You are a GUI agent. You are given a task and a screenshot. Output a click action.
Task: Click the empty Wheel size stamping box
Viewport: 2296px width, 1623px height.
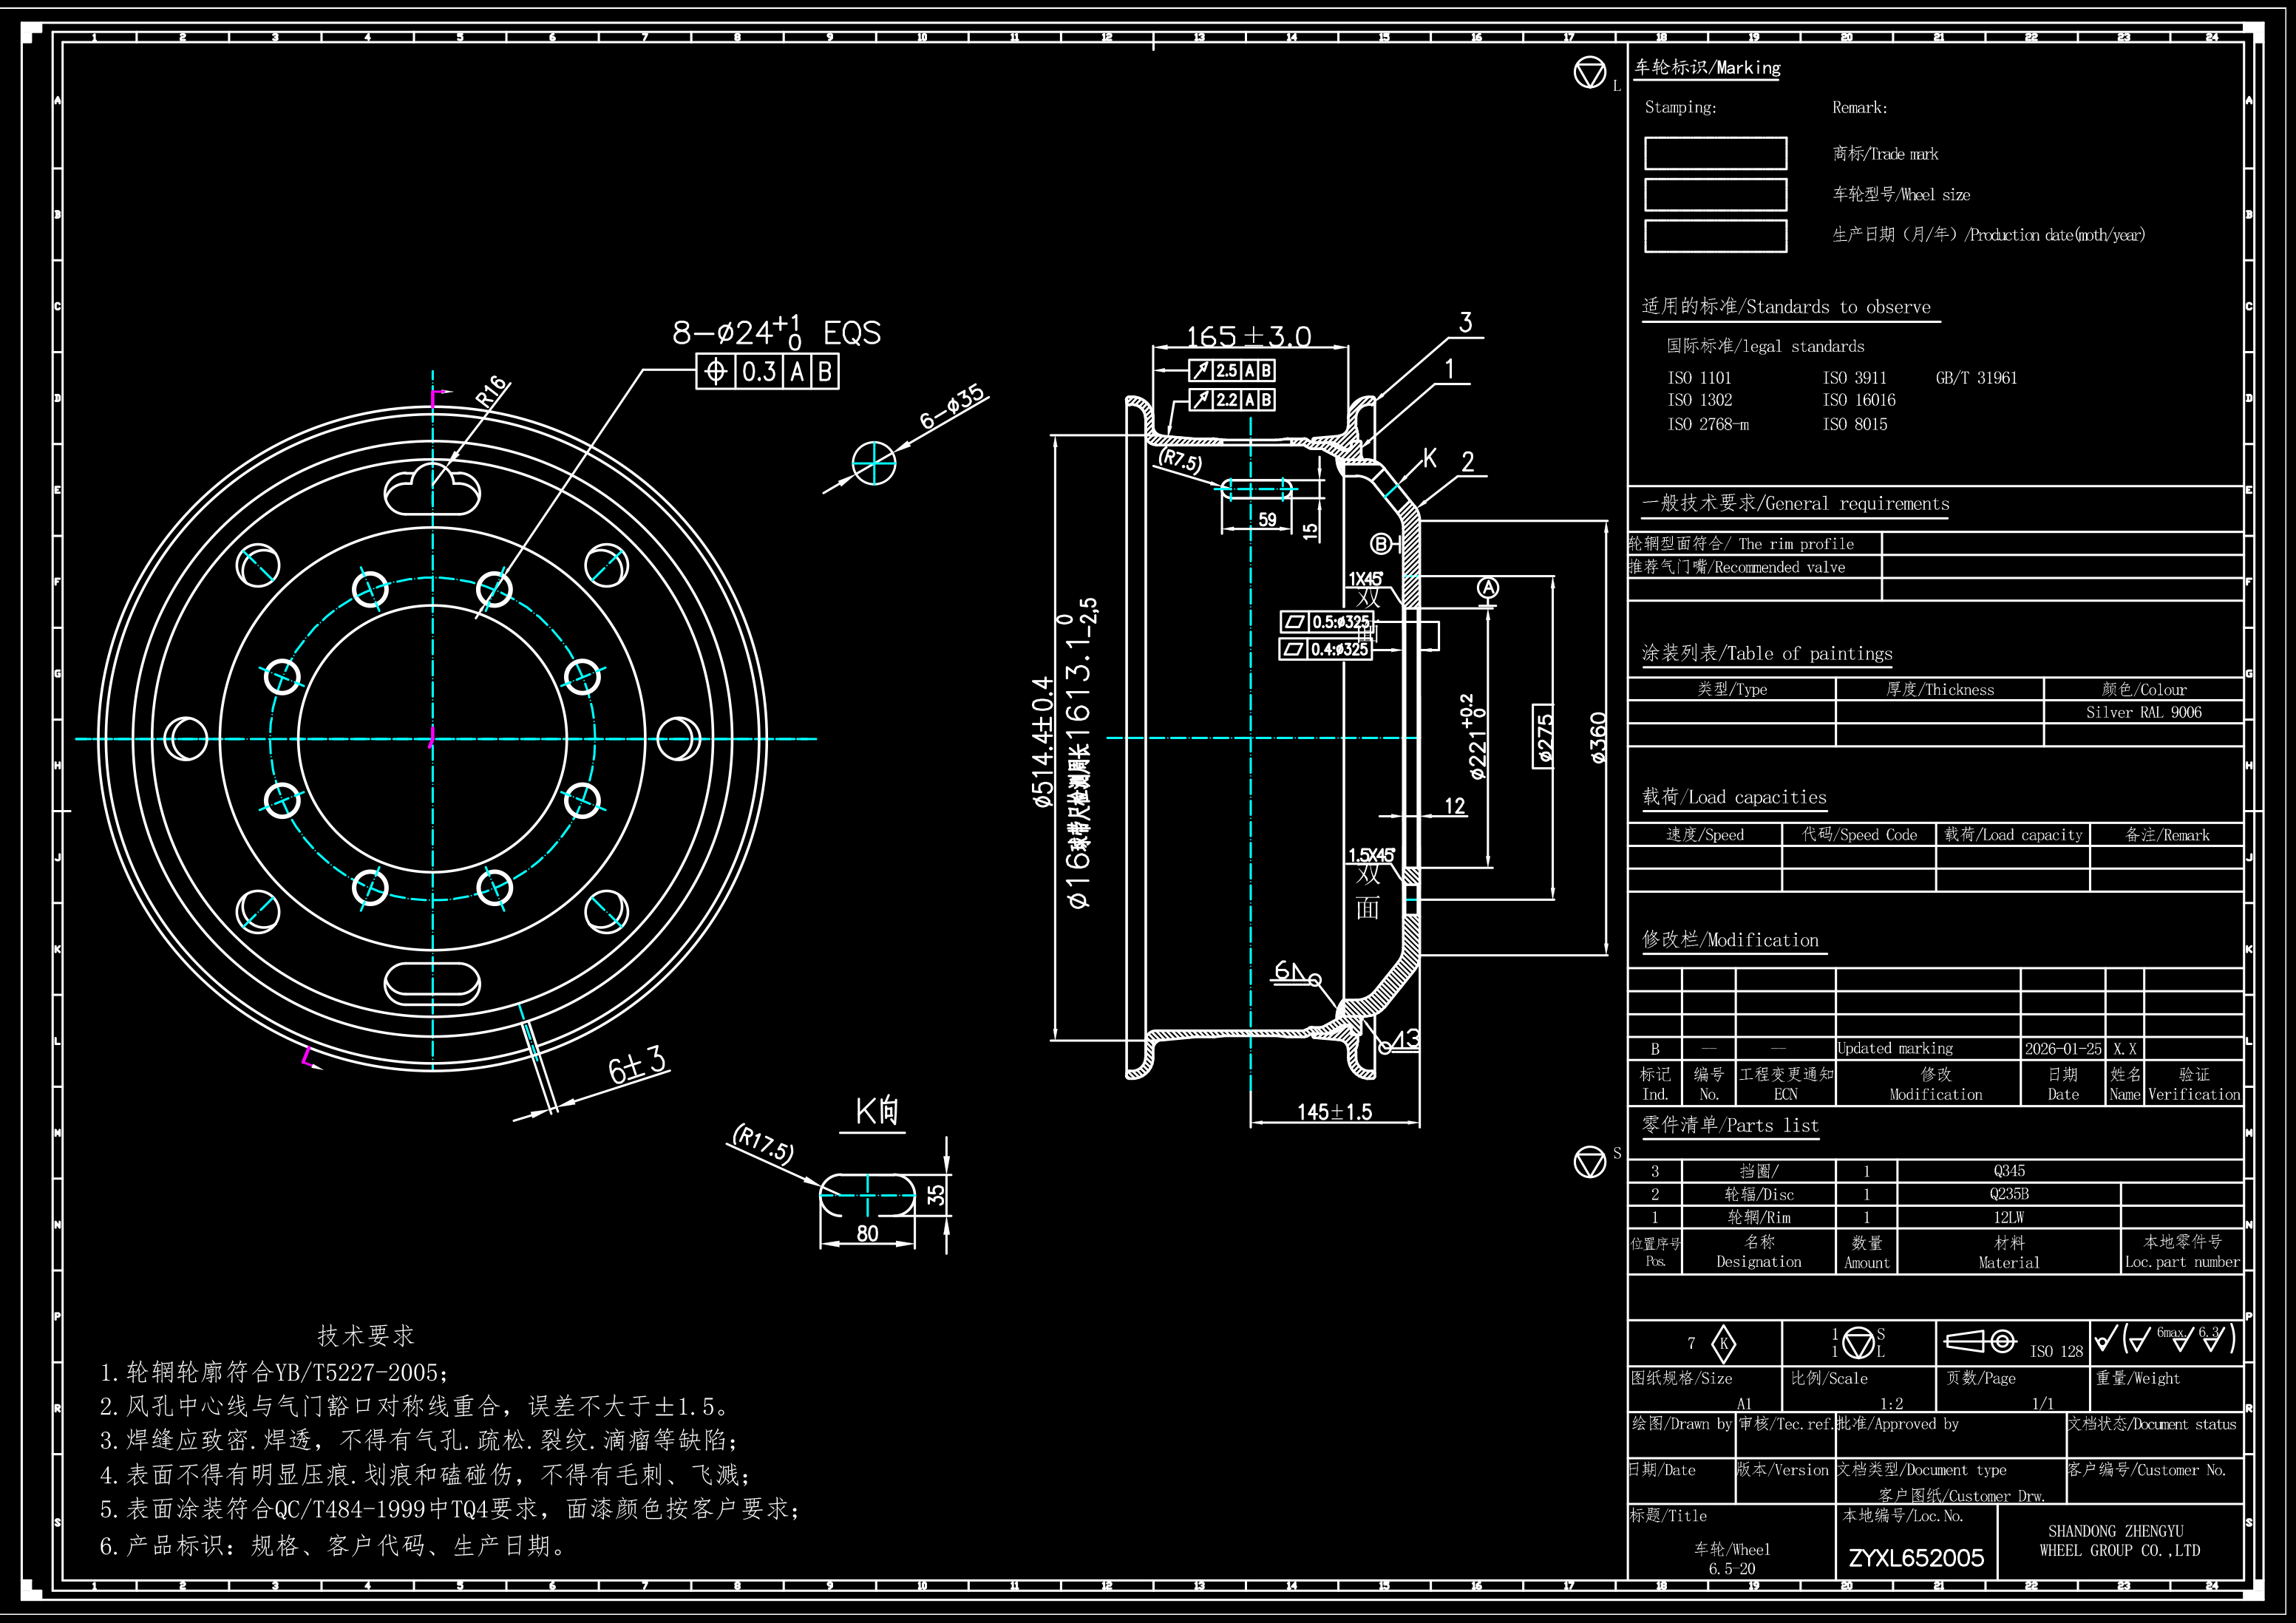[1715, 195]
